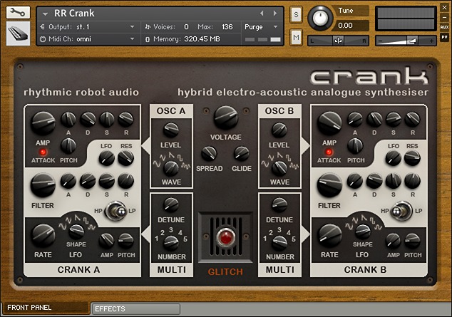Click Crank A FILTER cutoff knob

pos(43,185)
